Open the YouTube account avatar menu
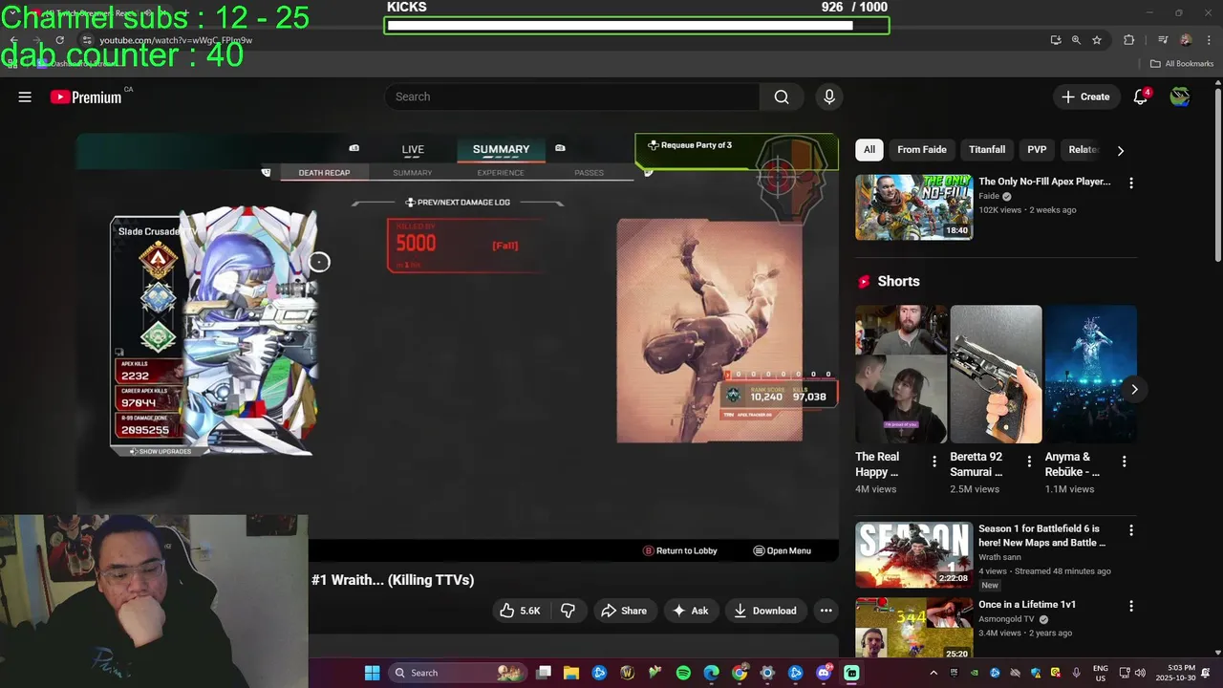This screenshot has width=1223, height=688. [1180, 97]
